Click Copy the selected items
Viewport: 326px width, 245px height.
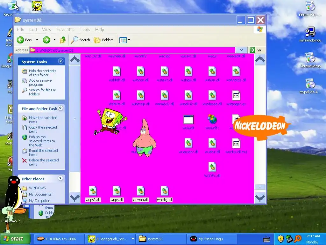click(43, 129)
